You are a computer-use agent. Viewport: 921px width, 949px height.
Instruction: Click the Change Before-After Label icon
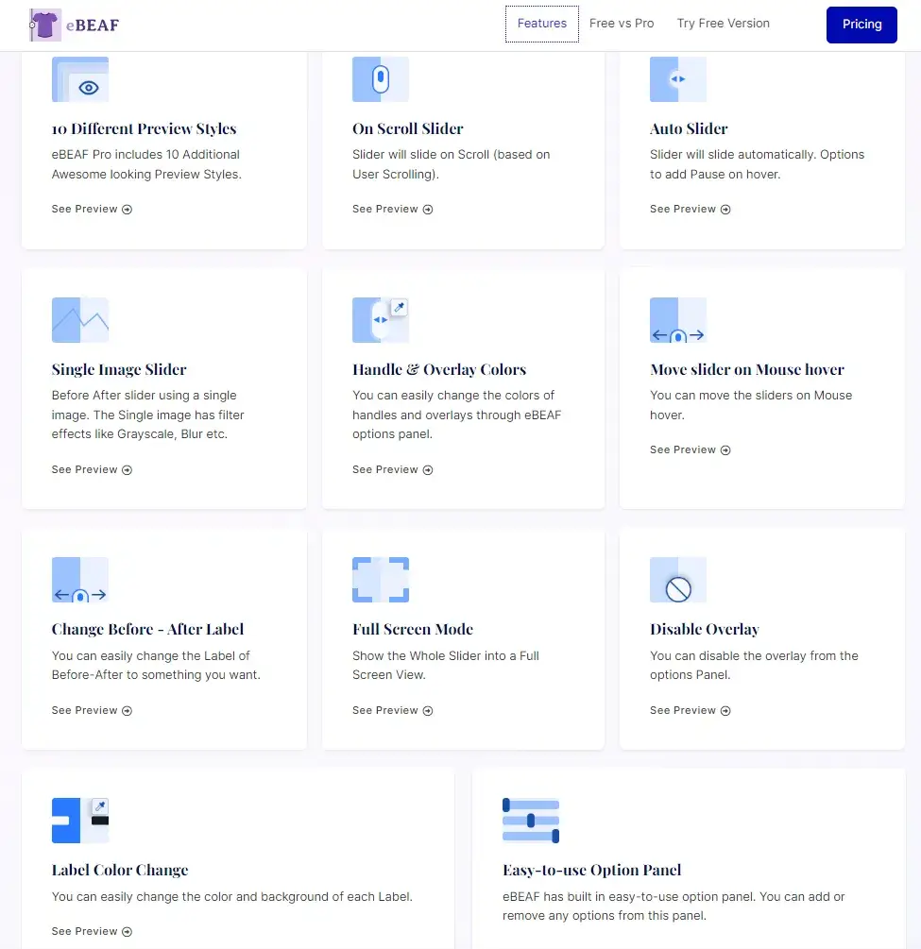point(80,580)
